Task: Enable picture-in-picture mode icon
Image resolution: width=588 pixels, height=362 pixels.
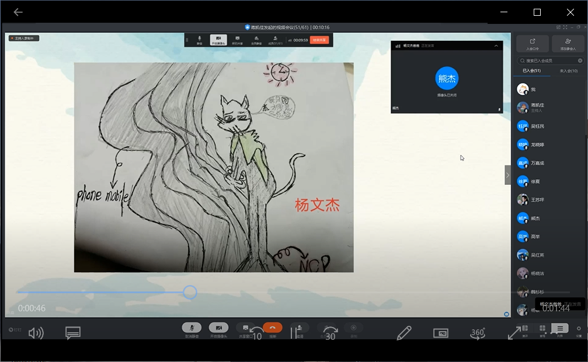Action: (x=441, y=333)
